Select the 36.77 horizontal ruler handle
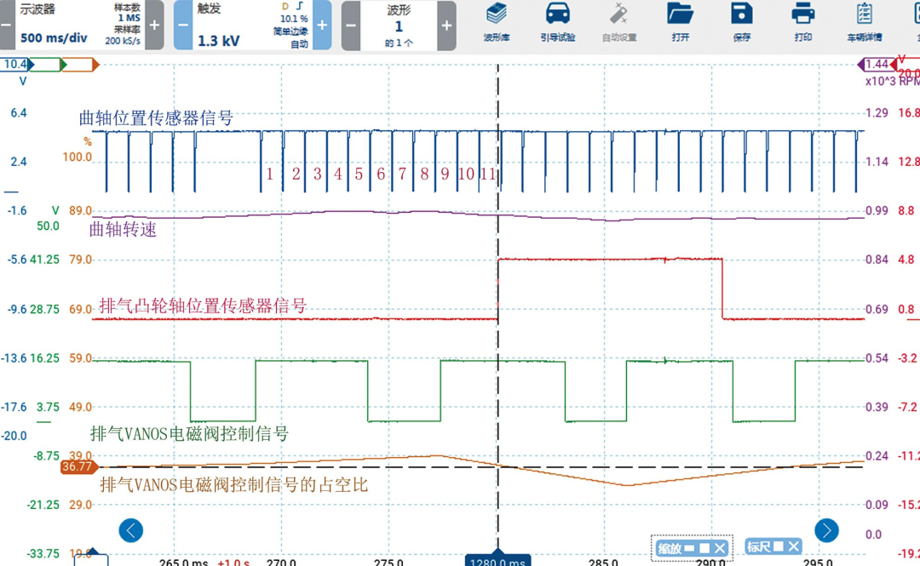 click(78, 467)
